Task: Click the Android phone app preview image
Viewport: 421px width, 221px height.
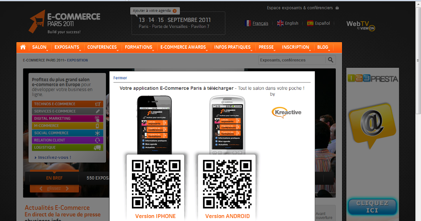Action: point(227,125)
